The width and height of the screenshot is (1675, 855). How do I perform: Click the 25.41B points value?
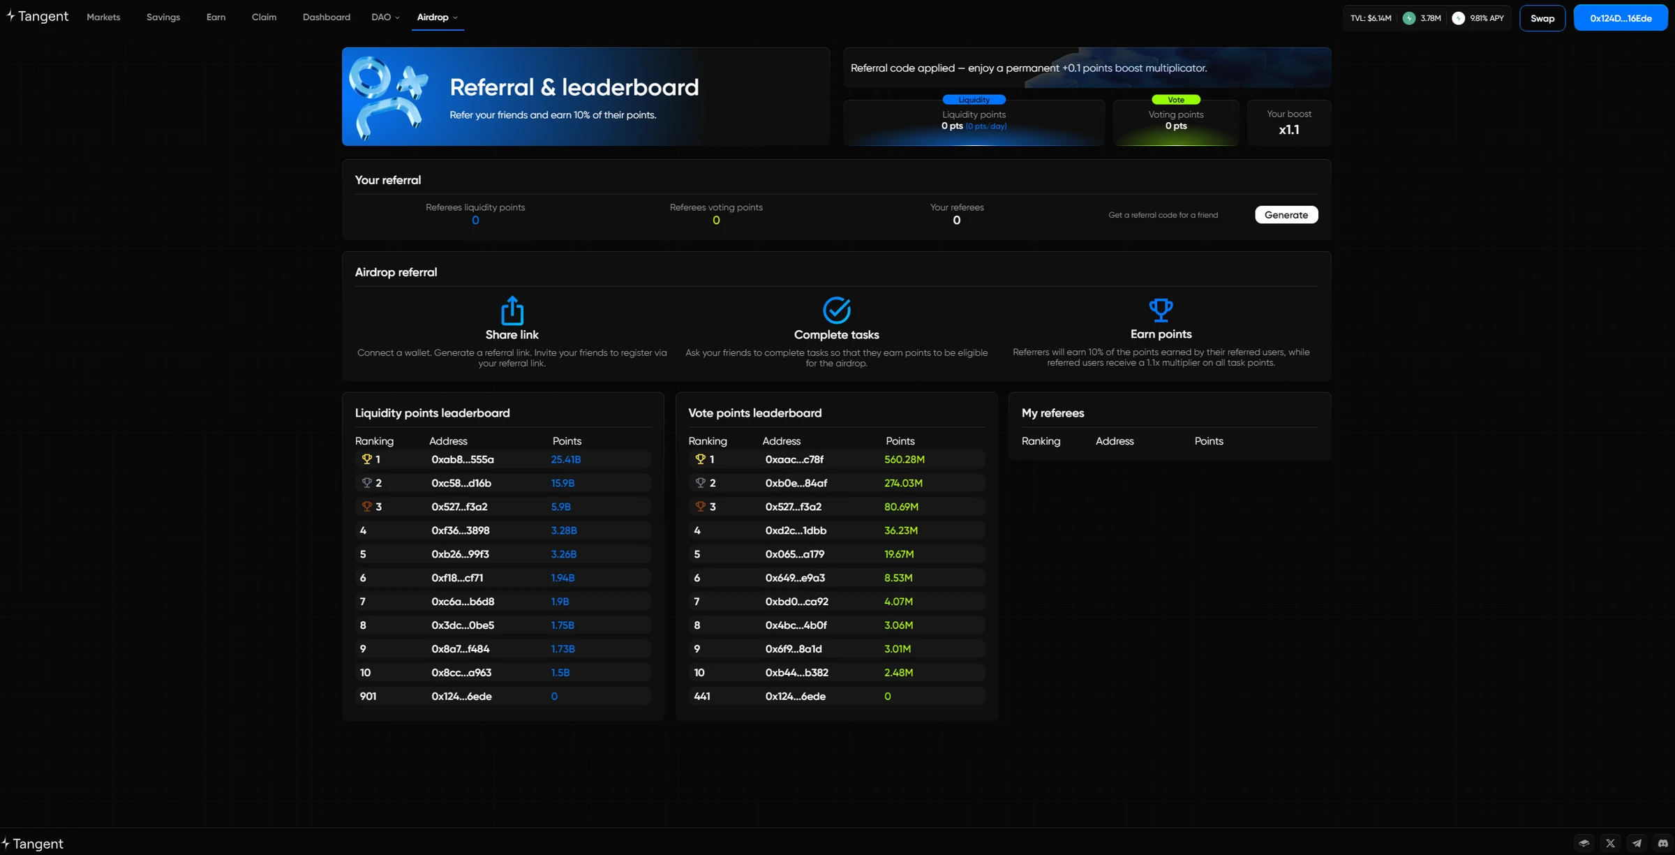point(566,459)
